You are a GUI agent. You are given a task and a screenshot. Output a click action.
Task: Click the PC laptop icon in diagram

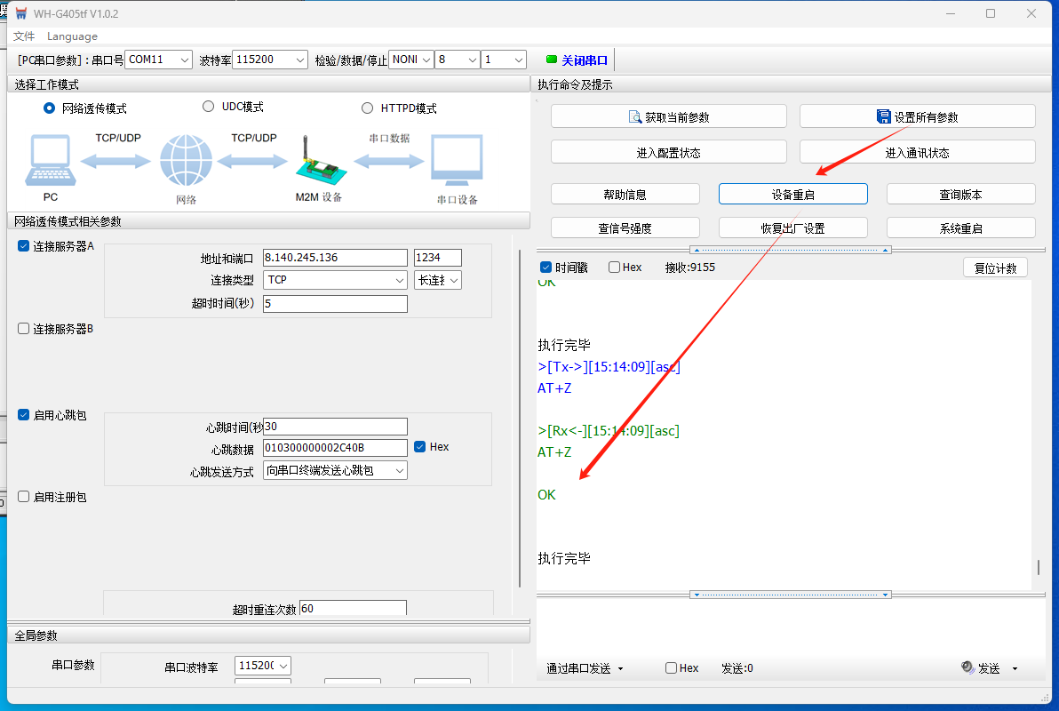[x=50, y=161]
